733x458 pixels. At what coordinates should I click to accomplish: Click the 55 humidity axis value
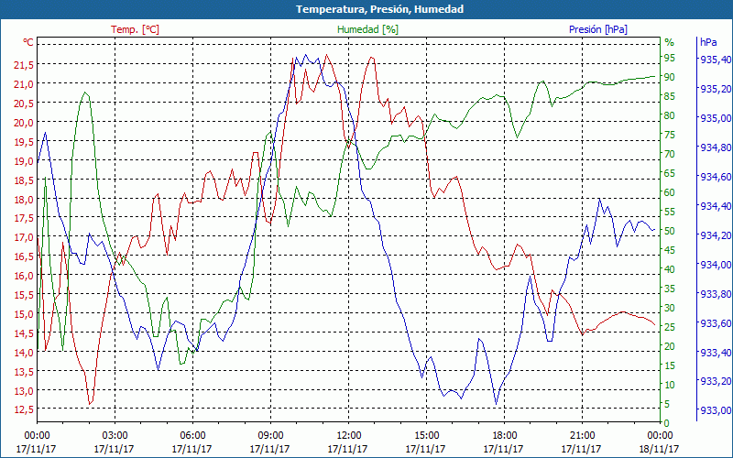670,212
